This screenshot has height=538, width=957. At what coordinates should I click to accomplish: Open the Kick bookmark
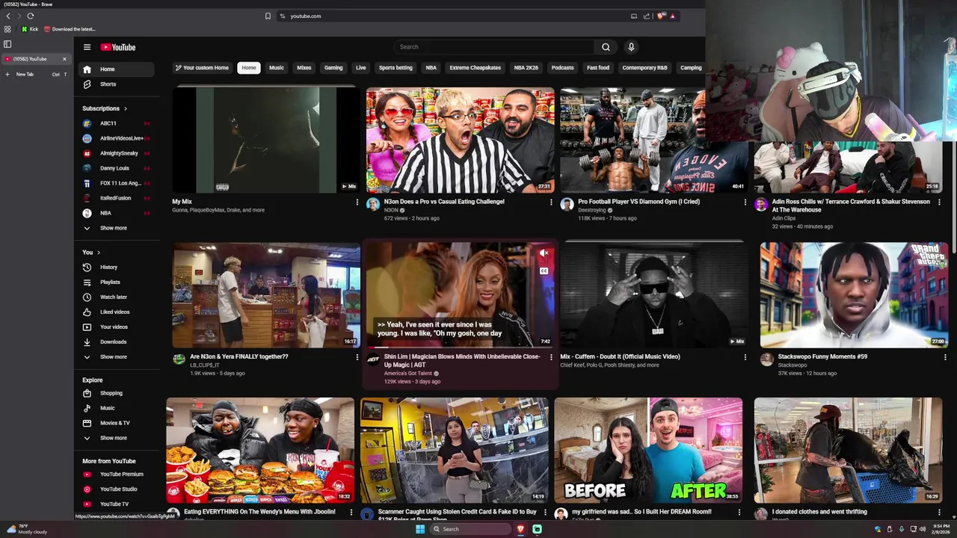(x=30, y=29)
